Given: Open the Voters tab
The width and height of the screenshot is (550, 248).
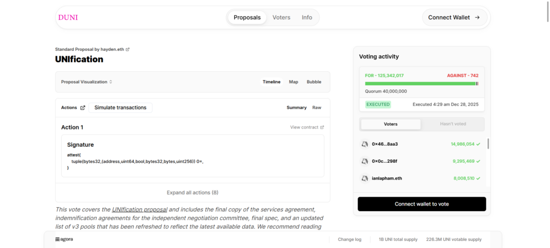Looking at the screenshot, I should [281, 18].
